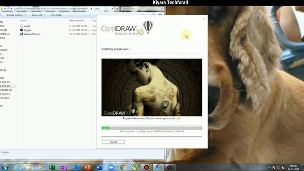Viewport: 304px width, 171px height.
Task: Select the 'SadeemPC.com' file name
Action: click(x=32, y=34)
